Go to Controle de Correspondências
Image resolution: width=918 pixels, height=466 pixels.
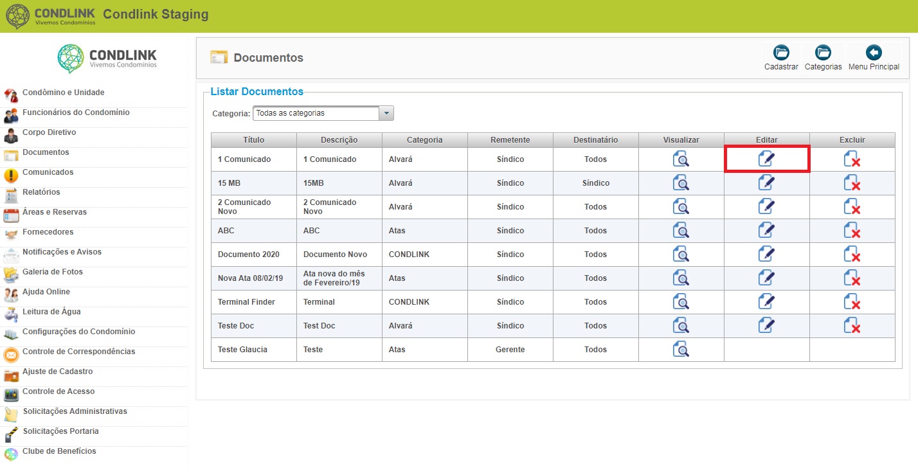point(78,352)
